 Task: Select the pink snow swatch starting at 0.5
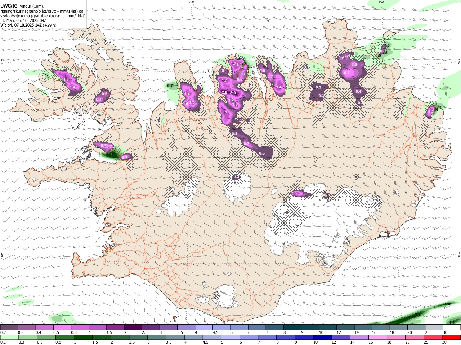(x=62, y=327)
